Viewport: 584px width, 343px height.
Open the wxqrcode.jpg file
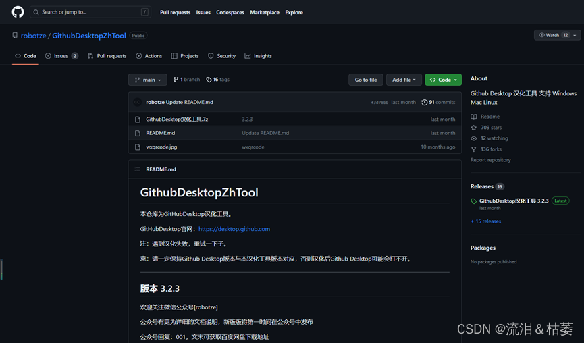point(161,147)
